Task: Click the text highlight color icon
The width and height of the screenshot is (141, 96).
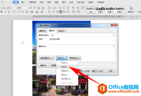Action: pyautogui.click(x=32, y=12)
